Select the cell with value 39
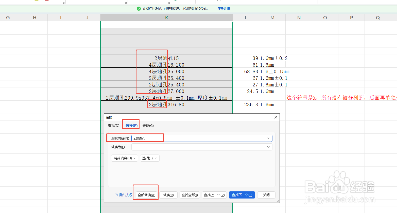Image resolution: width=397 pixels, height=213 pixels. 246,58
